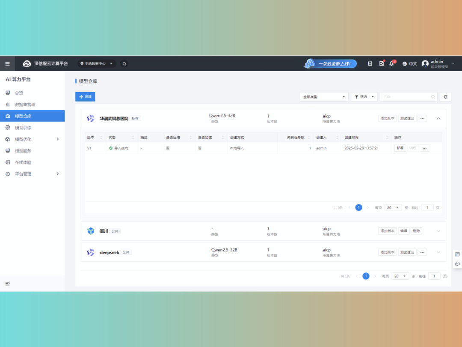The image size is (462, 347).
Task: Collapse the sidebar using the bottom icon
Action: point(7,284)
